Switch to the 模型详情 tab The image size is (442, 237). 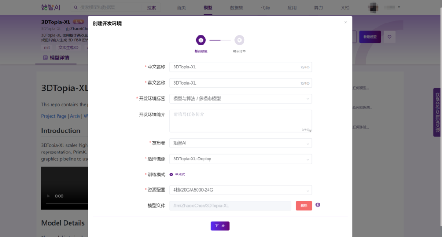tap(56, 57)
